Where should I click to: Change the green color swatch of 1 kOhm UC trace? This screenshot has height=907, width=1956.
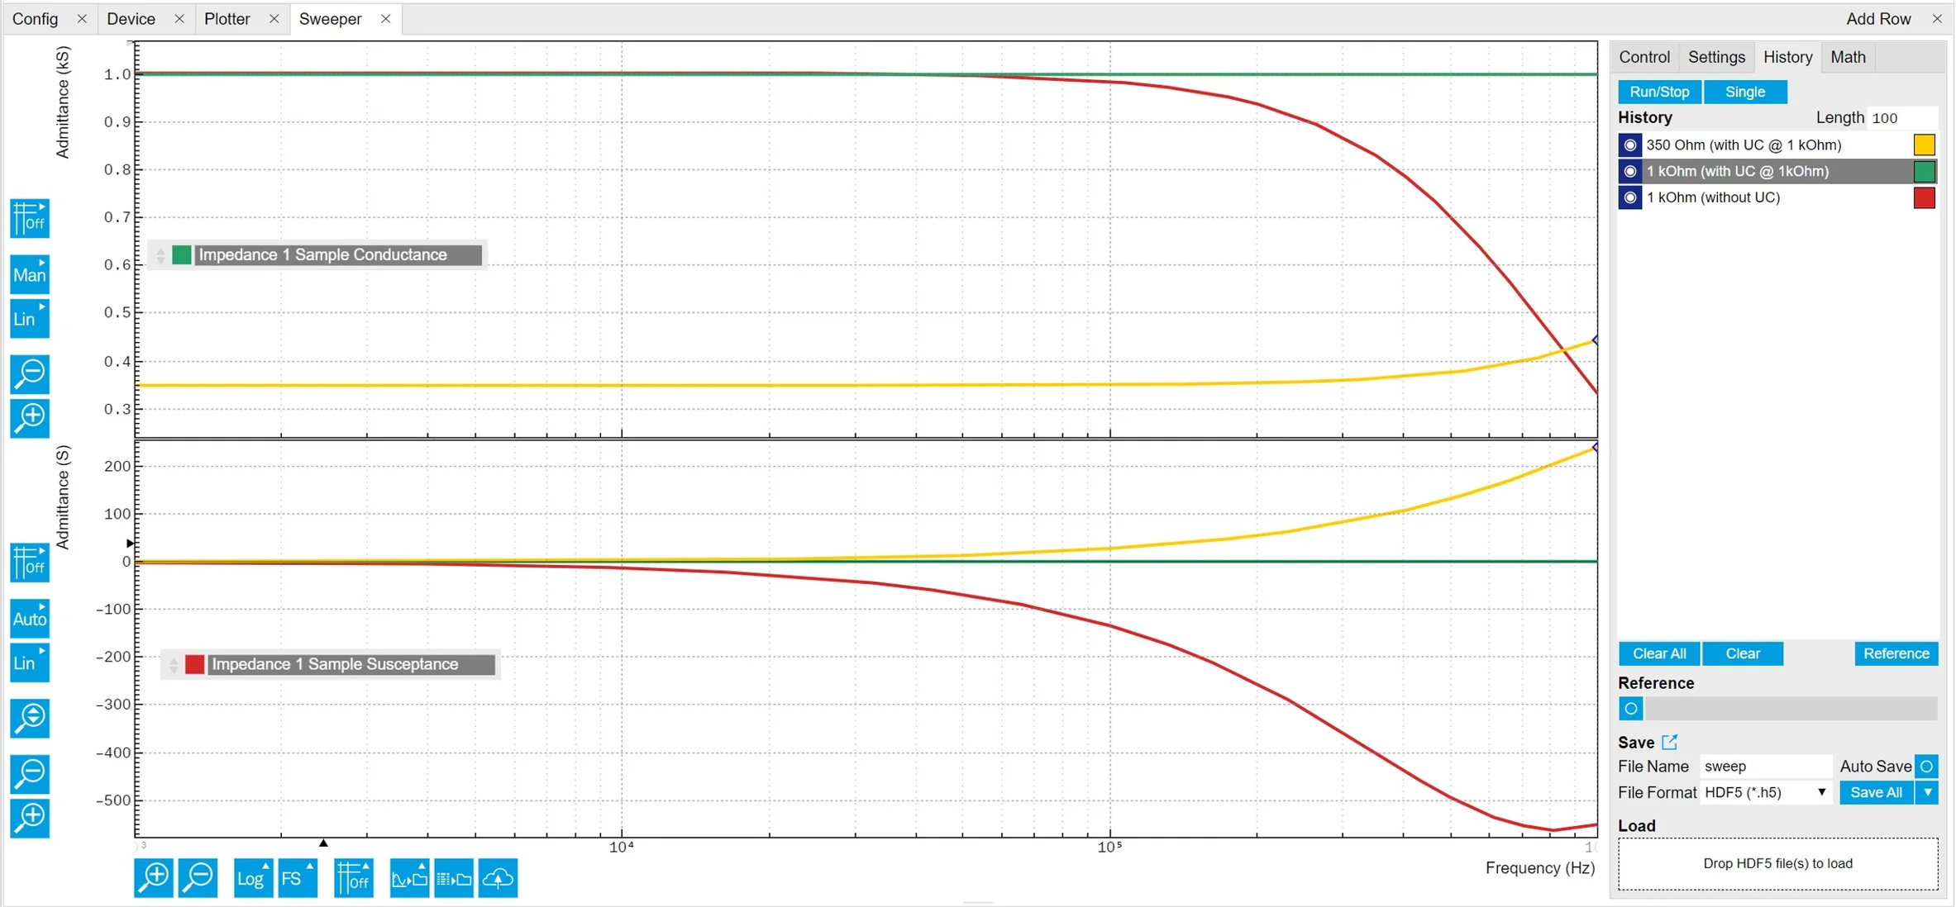click(1924, 172)
